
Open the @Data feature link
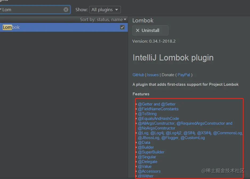pyautogui.click(x=144, y=143)
